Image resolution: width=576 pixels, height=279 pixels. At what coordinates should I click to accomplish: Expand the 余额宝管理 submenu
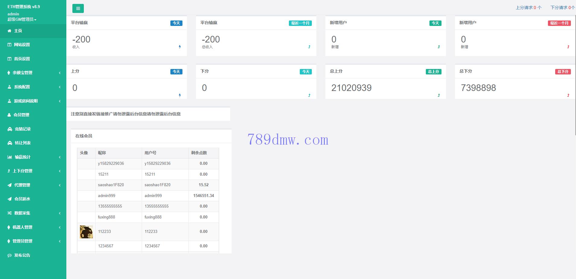point(59,73)
